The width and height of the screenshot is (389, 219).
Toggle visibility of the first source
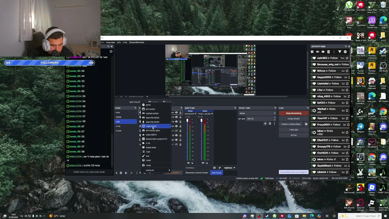pos(176,113)
